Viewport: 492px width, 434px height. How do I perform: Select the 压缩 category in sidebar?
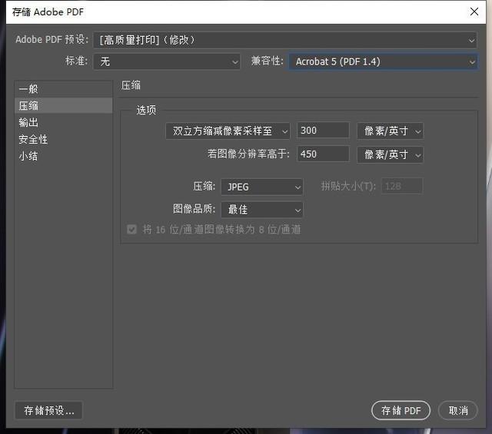pyautogui.click(x=63, y=106)
